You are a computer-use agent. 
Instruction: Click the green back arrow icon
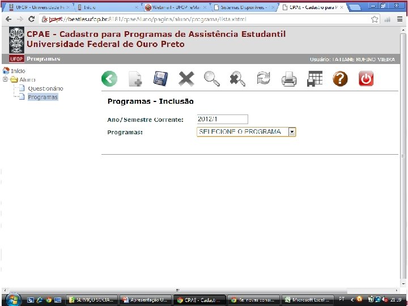(109, 79)
